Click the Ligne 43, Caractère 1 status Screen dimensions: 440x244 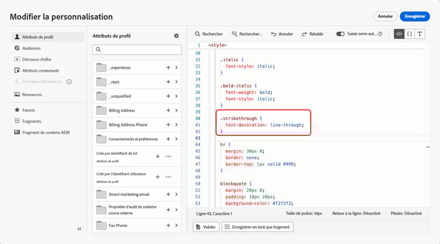[214, 213]
